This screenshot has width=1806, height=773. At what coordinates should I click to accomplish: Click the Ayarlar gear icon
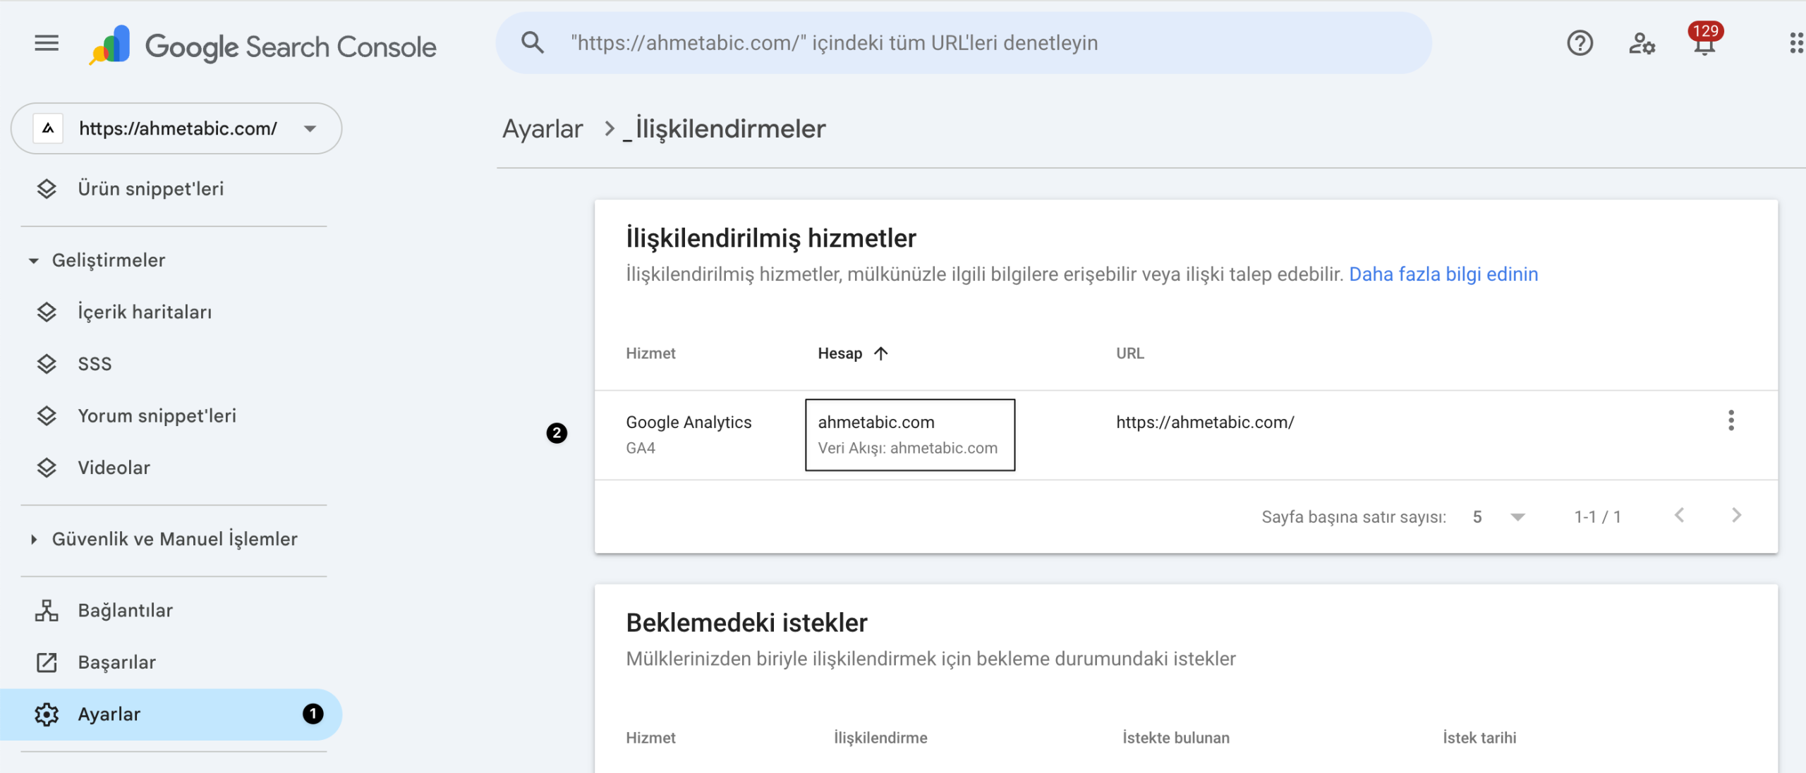click(47, 714)
